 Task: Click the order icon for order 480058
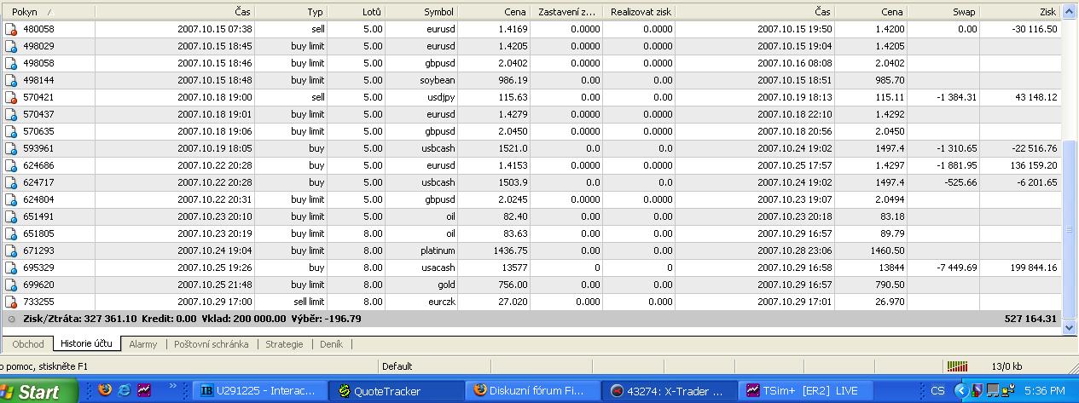(x=11, y=29)
